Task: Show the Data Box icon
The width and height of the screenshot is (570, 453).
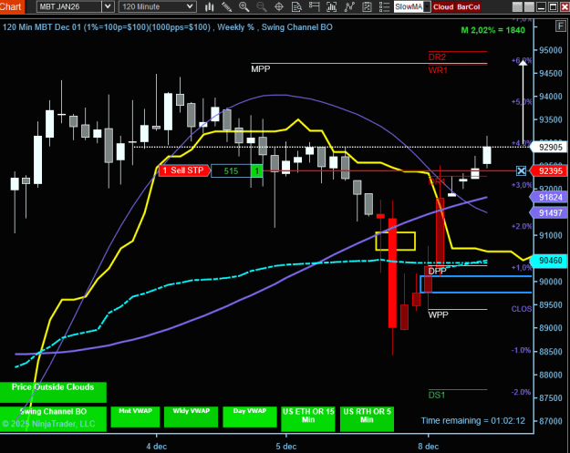Action: tap(296, 6)
